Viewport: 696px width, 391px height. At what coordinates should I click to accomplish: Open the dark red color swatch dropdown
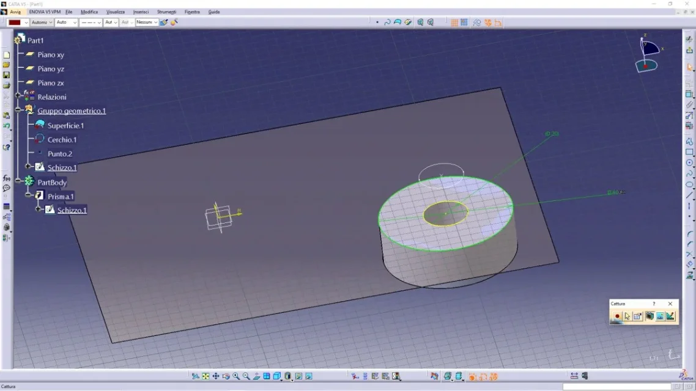click(x=26, y=23)
